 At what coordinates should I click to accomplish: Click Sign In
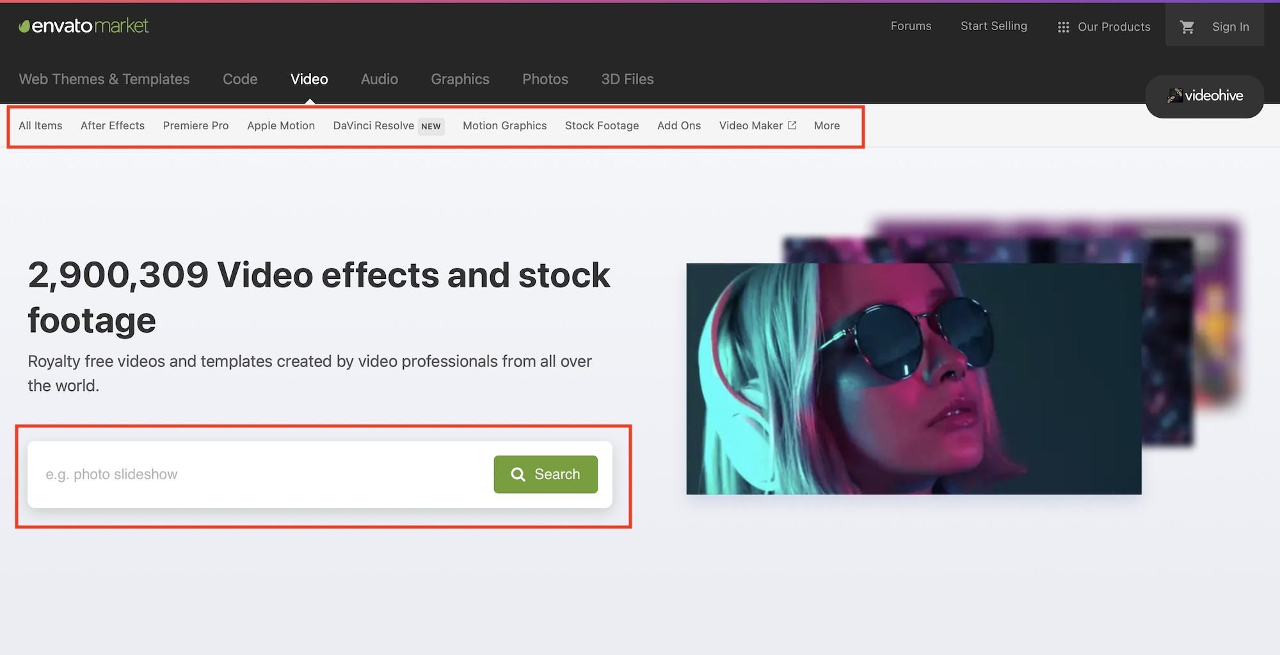click(1230, 27)
